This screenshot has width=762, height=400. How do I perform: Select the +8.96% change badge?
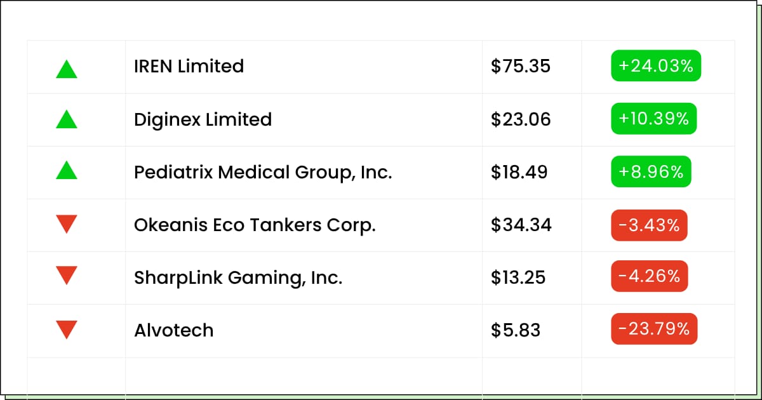tap(652, 171)
